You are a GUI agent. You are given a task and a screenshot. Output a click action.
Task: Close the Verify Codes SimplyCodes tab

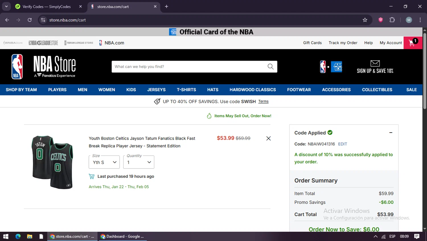click(81, 7)
